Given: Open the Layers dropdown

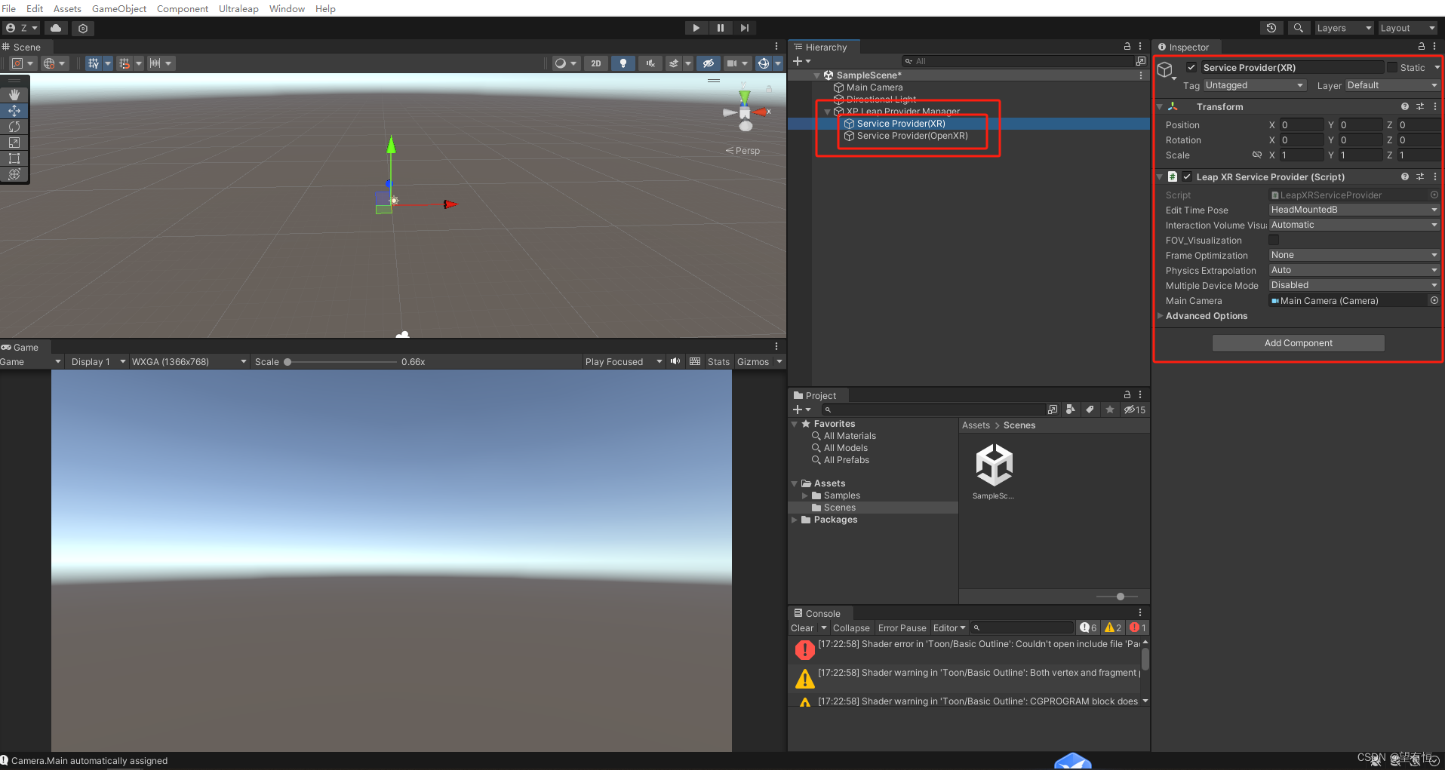Looking at the screenshot, I should 1344,28.
